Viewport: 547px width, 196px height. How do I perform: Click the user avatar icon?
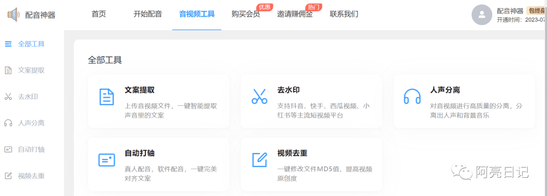click(x=482, y=15)
